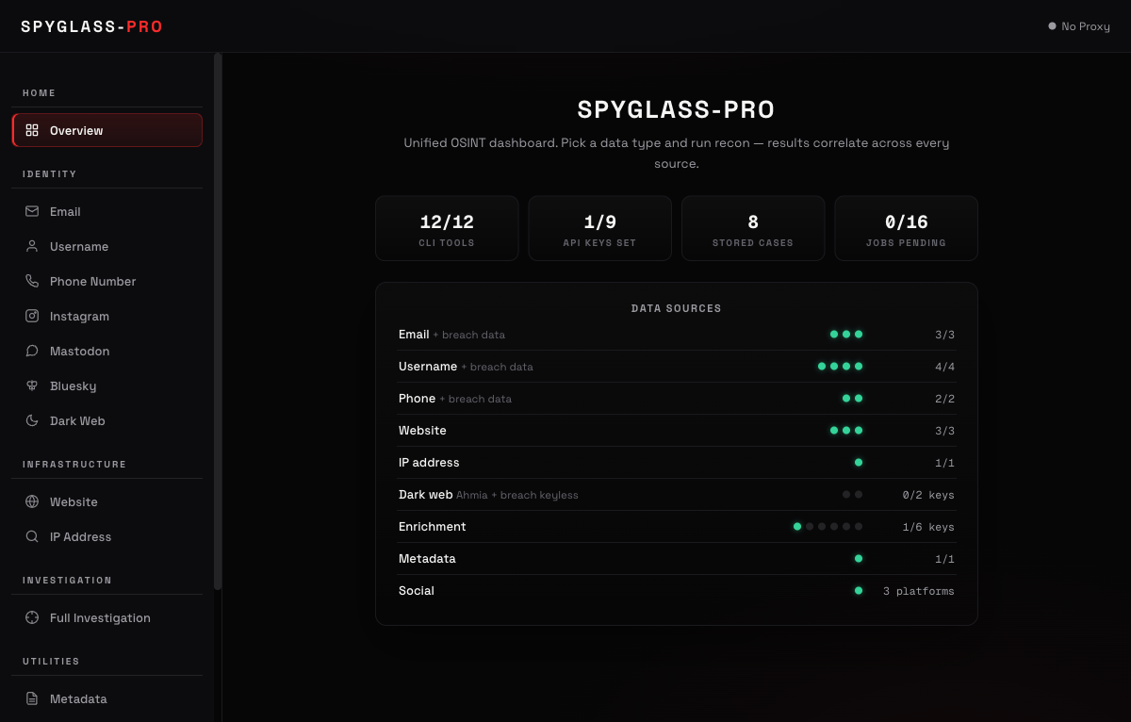Click the No Proxy indicator label
This screenshot has width=1131, height=722.
pyautogui.click(x=1086, y=26)
